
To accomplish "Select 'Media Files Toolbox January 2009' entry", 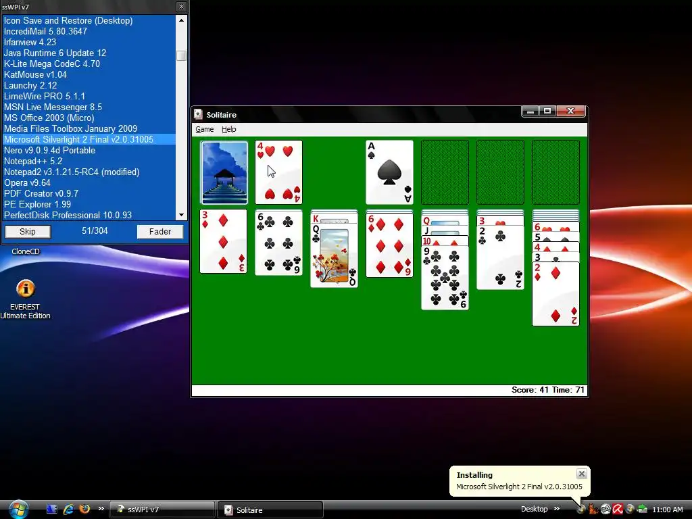I will click(89, 128).
